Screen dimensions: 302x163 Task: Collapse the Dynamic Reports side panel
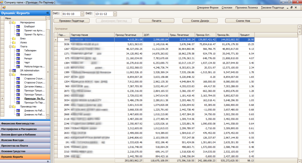[x=47, y=13]
